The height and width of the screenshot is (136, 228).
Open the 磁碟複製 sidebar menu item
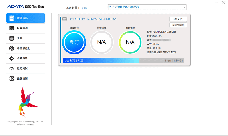pyautogui.click(x=26, y=78)
